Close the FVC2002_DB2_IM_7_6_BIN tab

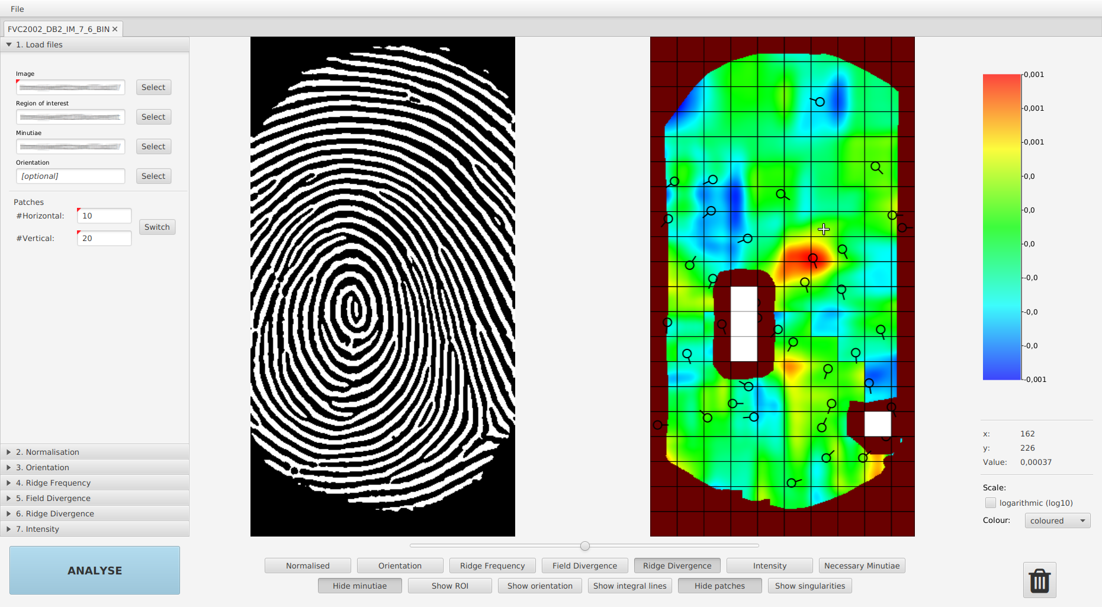(x=115, y=29)
